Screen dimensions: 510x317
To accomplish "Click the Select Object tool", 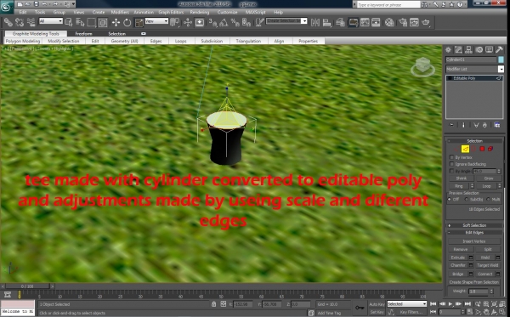I will (x=69, y=22).
